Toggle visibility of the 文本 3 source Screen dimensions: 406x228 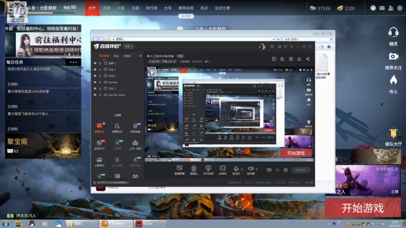(95, 75)
